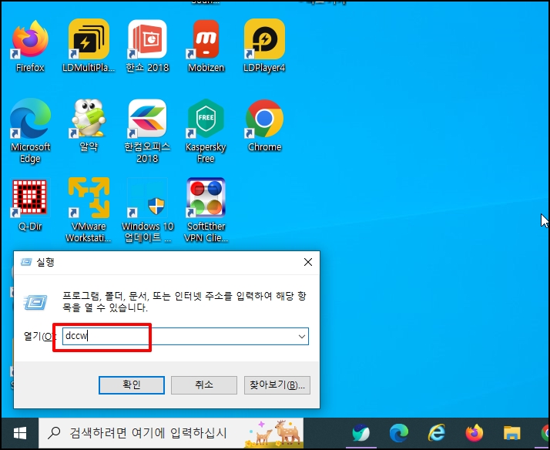
Task: Open the Firefox desktop shortcut
Action: pyautogui.click(x=30, y=45)
